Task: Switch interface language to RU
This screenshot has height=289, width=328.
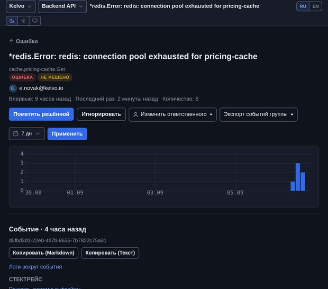Action: [303, 6]
